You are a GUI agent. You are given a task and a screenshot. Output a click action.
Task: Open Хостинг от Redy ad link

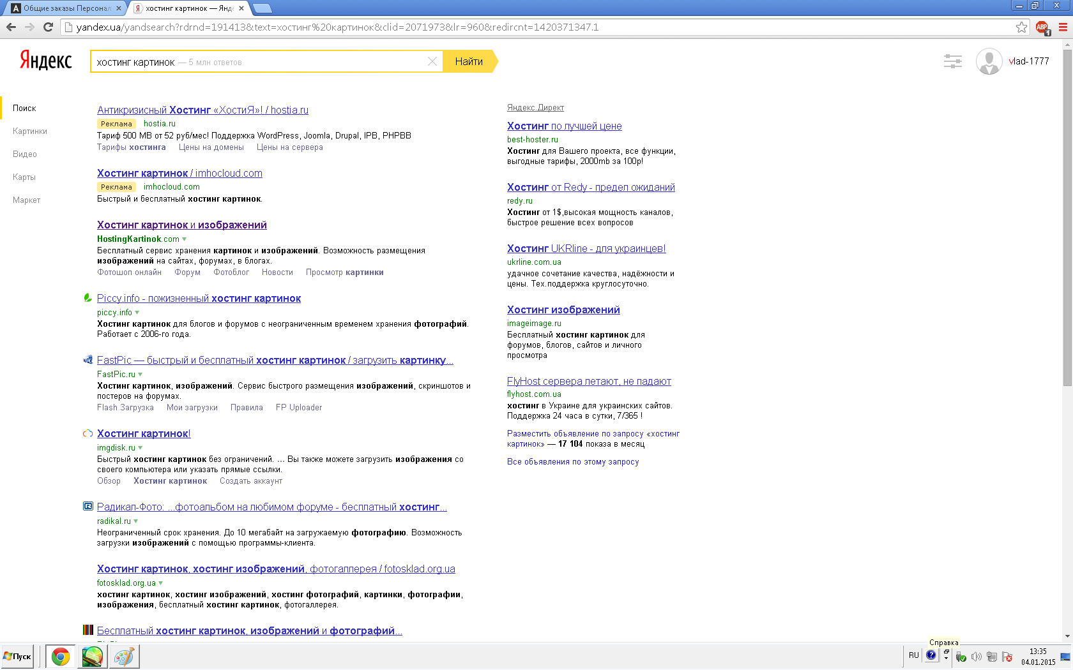[x=591, y=187]
